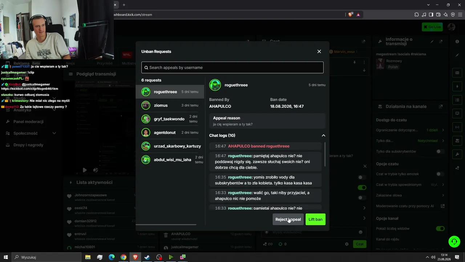The image size is (465, 262).
Task: Open Kanał do rajdu option
Action: tap(410, 239)
